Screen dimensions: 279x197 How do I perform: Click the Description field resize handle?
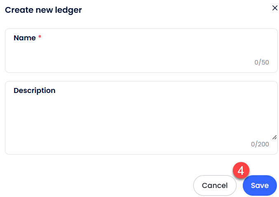[274, 137]
